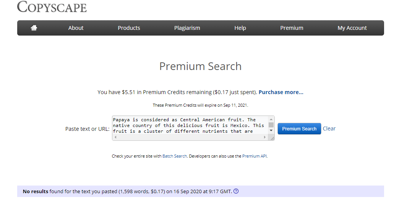This screenshot has height=210, width=420.
Task: Open the Batch Search link
Action: coord(175,156)
